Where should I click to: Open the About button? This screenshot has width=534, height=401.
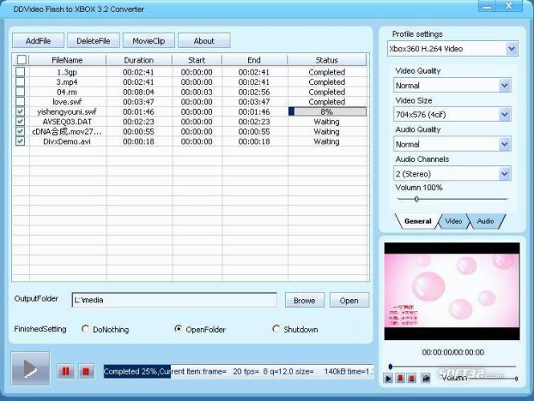[x=204, y=41]
